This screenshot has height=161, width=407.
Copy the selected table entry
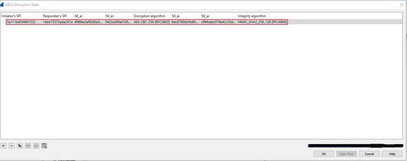20,146
